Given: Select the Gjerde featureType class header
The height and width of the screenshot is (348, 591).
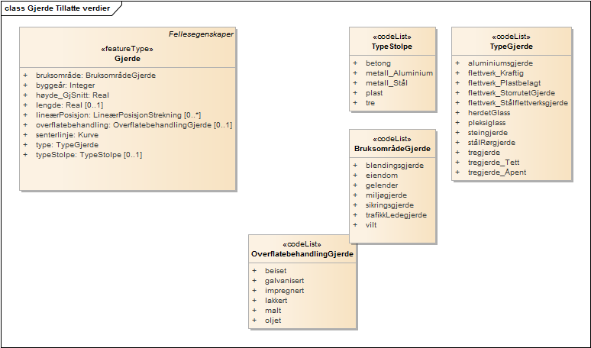Looking at the screenshot, I should tap(128, 58).
